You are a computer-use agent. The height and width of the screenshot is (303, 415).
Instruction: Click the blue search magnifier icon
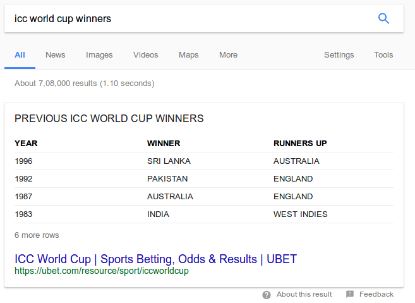point(383,18)
